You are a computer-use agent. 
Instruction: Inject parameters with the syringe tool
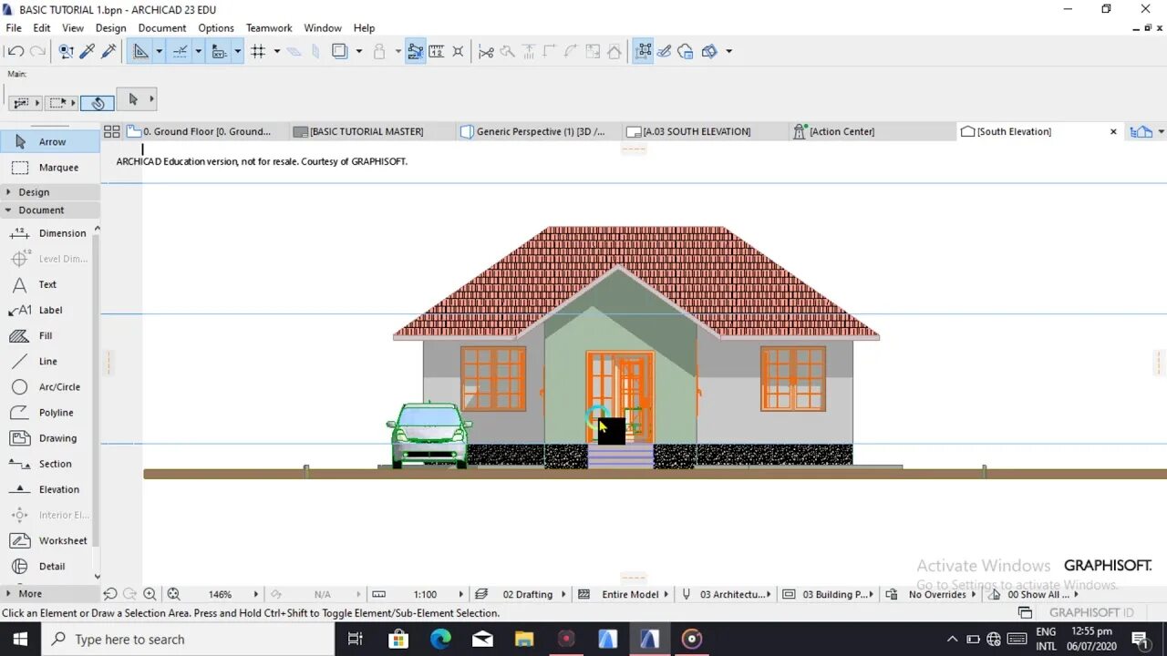pyautogui.click(x=109, y=52)
